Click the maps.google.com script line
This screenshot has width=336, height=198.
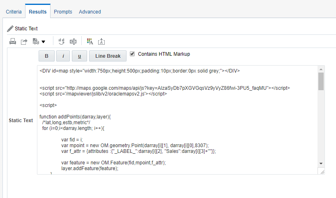(x=165, y=88)
